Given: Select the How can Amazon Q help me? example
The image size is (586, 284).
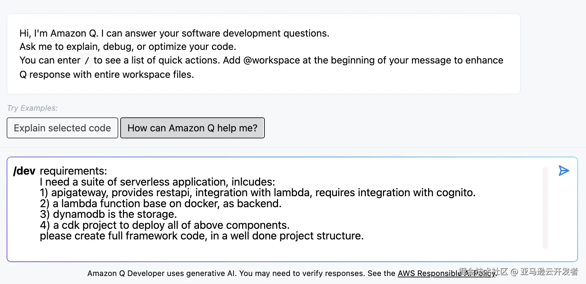Looking at the screenshot, I should coord(192,128).
